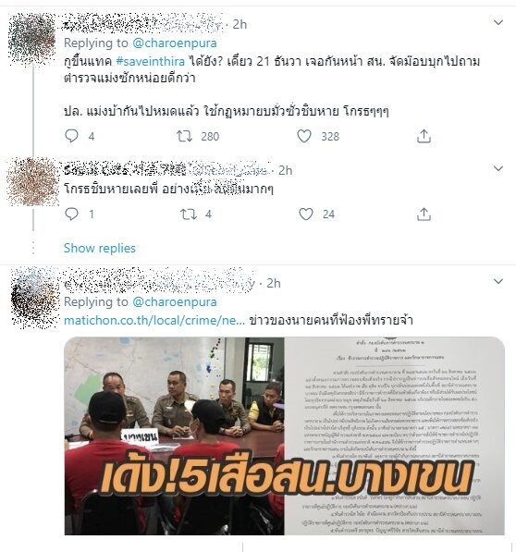
Task: Share the second tweet via share icon
Action: click(424, 214)
